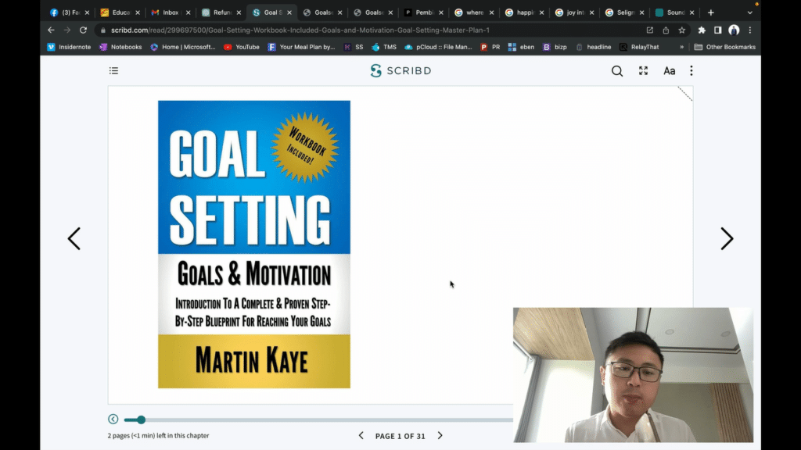Open the Other Bookmarks folder
Image resolution: width=801 pixels, height=450 pixels.
click(x=725, y=47)
